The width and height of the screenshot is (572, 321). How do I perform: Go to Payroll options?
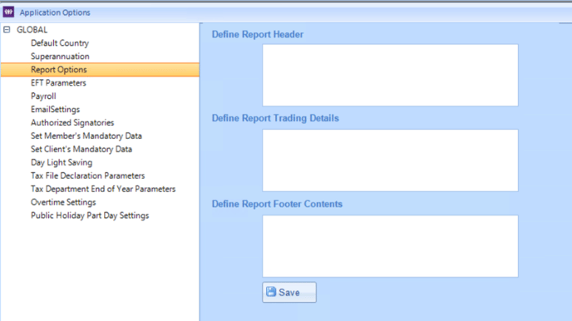43,96
